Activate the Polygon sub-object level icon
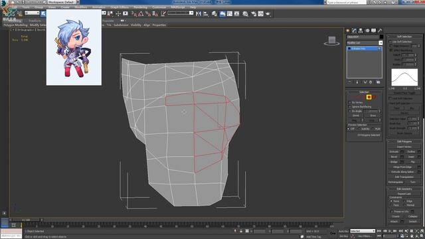Image resolution: width=425 pixels, height=239 pixels. click(369, 98)
